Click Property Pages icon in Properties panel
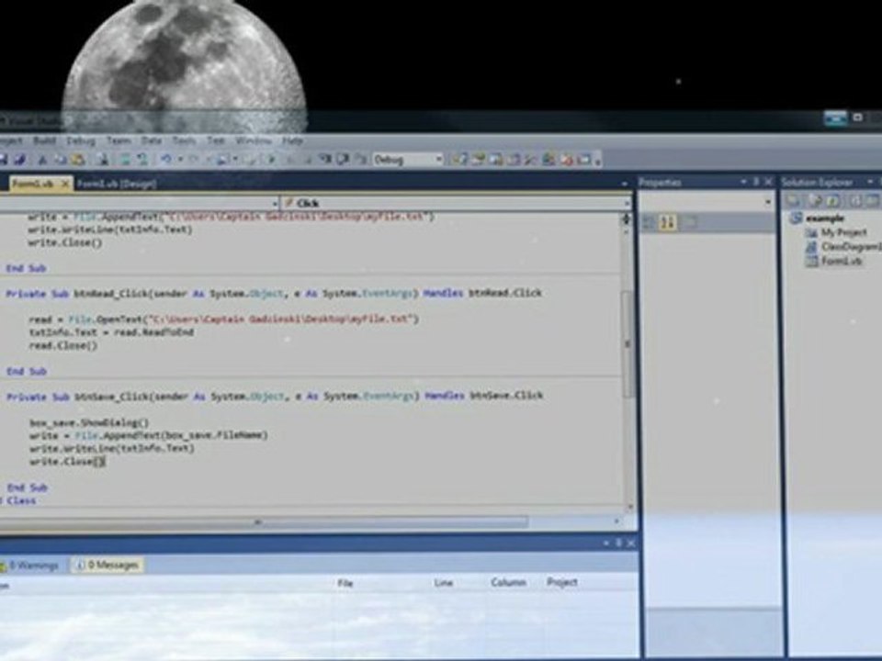 (x=688, y=222)
